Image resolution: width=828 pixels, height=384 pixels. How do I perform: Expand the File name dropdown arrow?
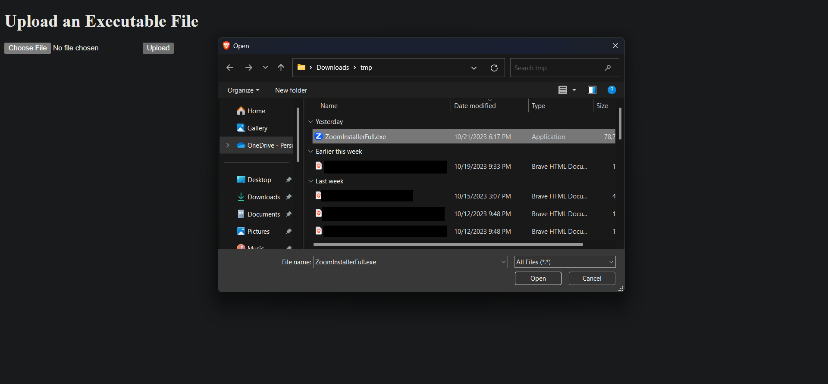click(503, 262)
